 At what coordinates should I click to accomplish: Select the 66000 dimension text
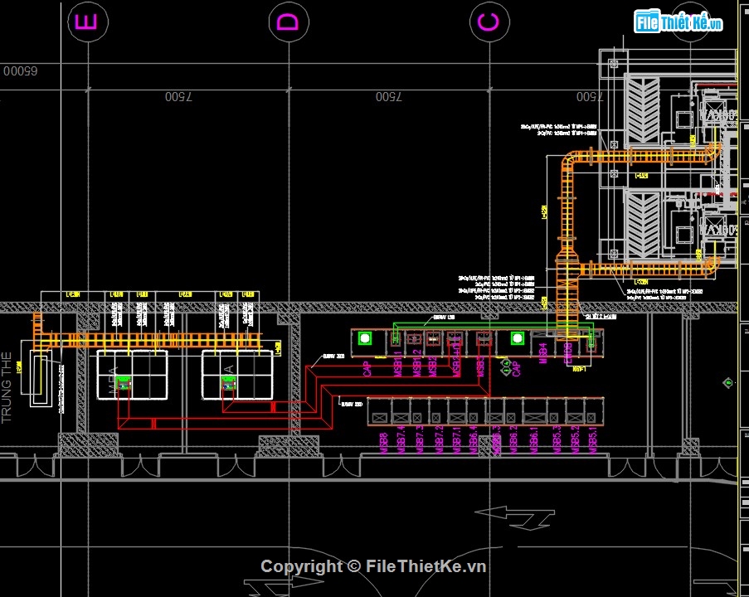pos(20,72)
